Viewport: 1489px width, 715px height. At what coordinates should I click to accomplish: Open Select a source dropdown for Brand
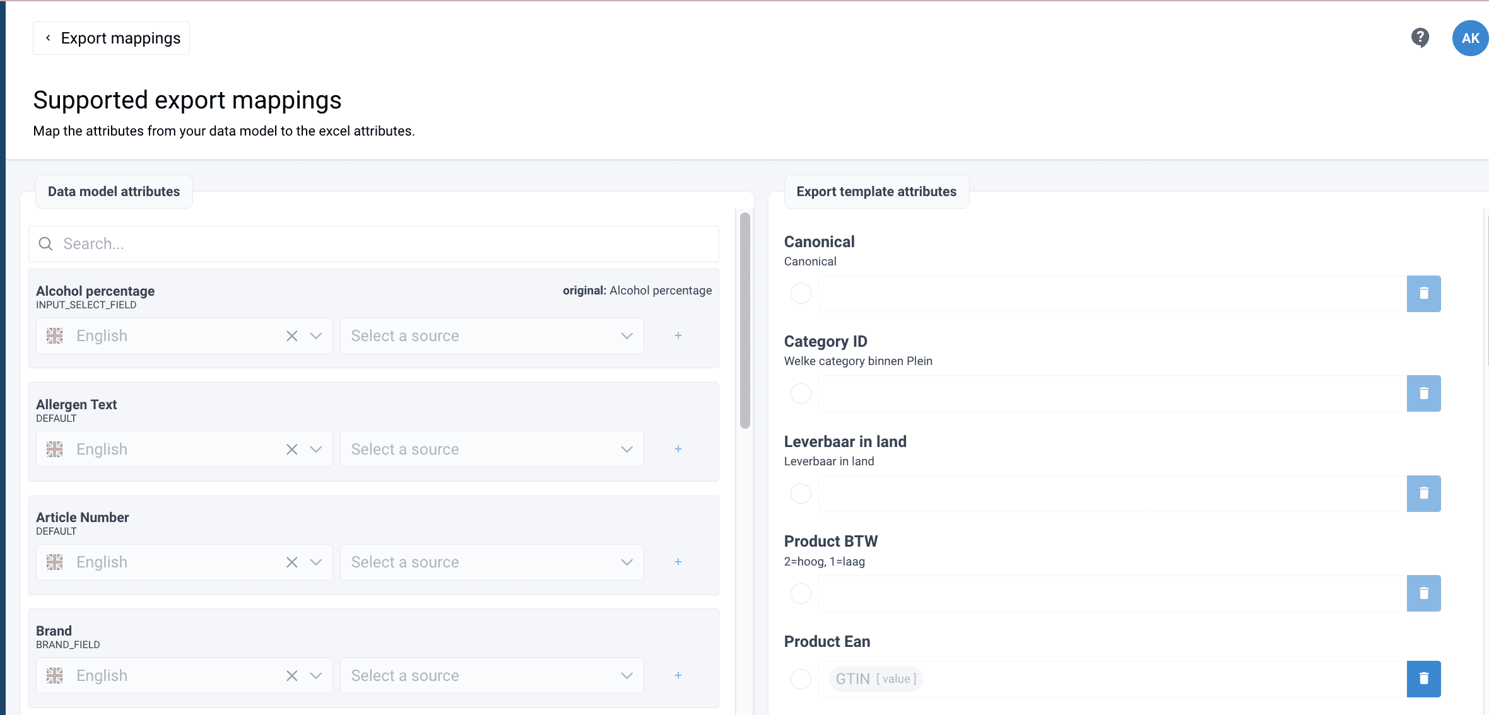pos(491,675)
